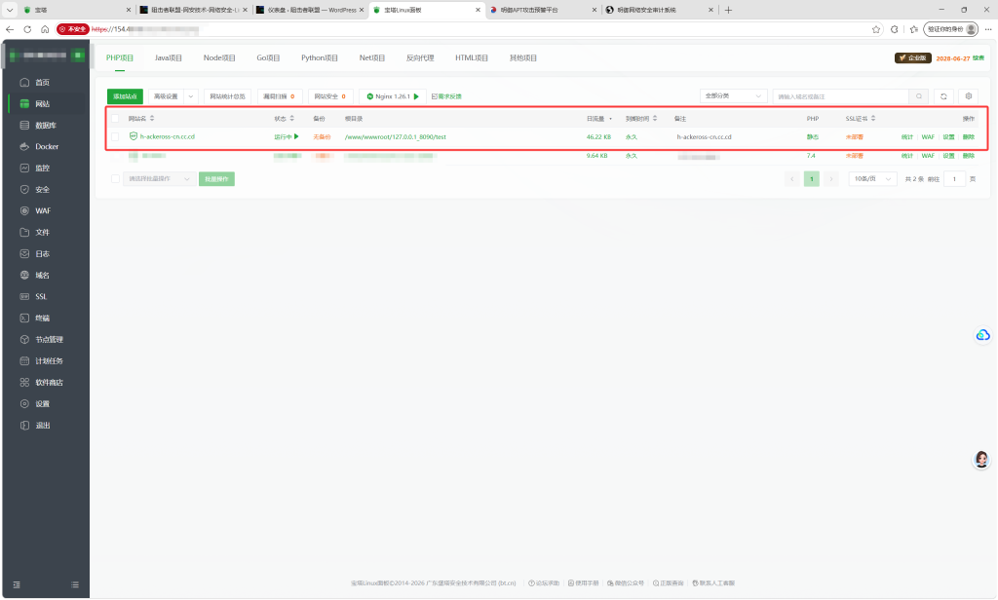The width and height of the screenshot is (998, 600).
Task: Open the 请选择批量操作 dropdown
Action: (x=159, y=179)
